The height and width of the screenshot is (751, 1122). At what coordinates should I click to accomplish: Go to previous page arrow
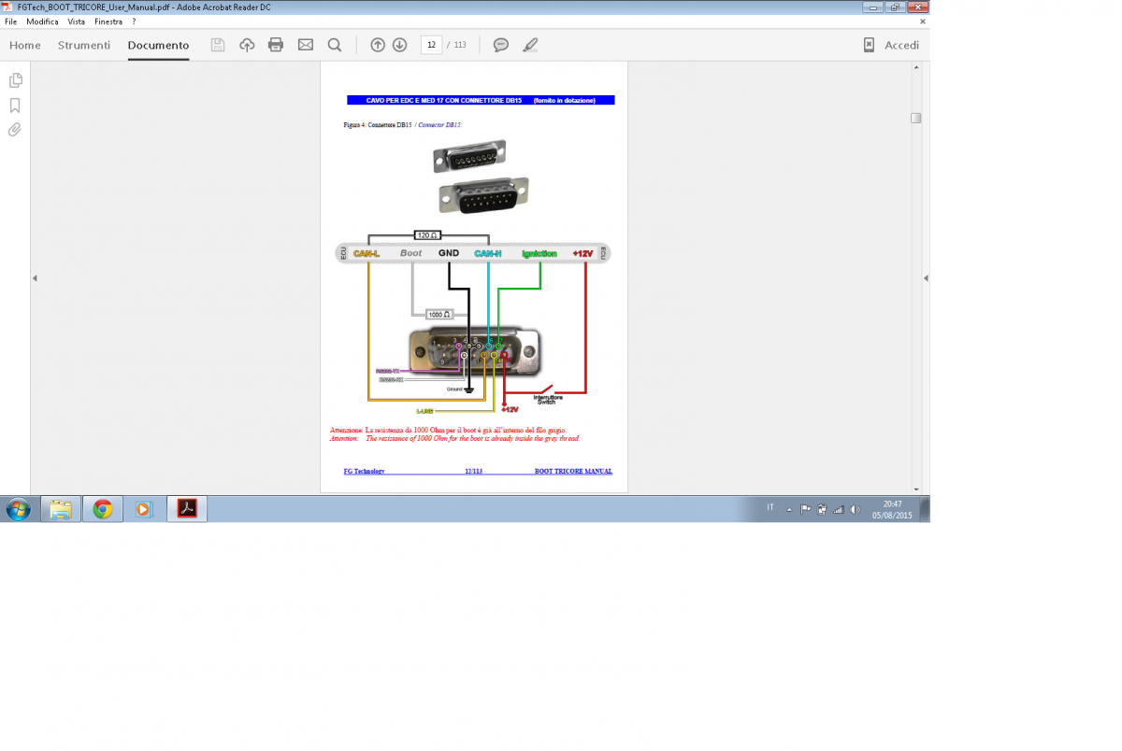tap(378, 45)
